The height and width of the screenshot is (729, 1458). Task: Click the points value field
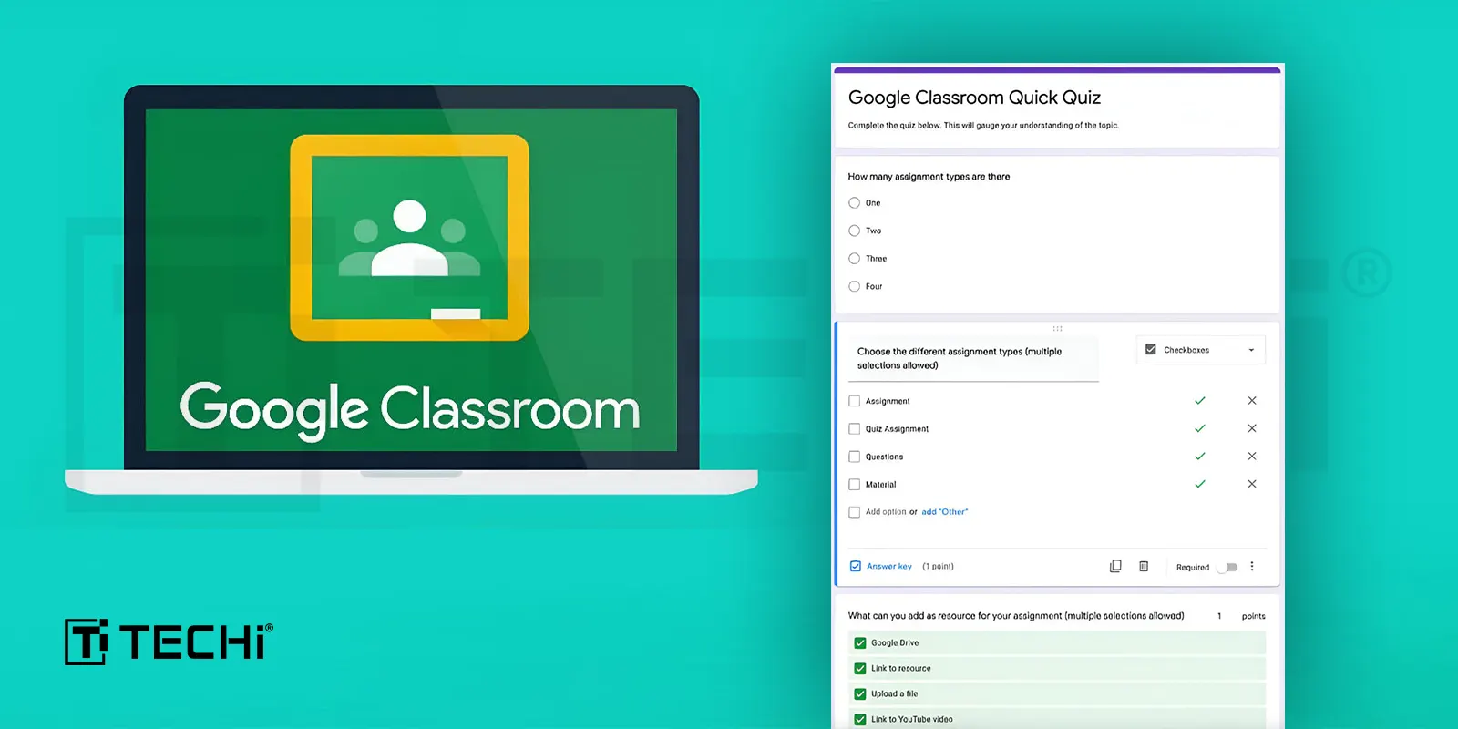(1219, 616)
